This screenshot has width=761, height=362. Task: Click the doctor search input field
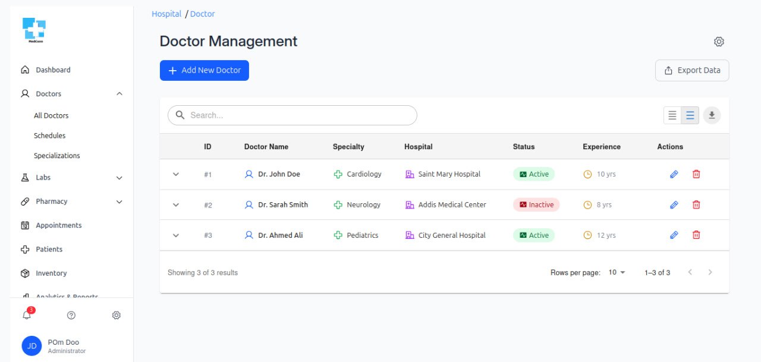[x=300, y=115]
